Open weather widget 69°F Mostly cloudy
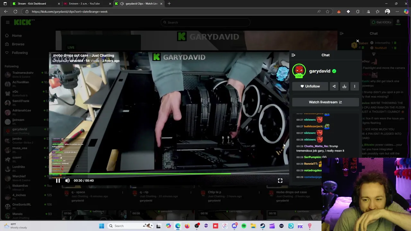The width and height of the screenshot is (411, 231). point(16,226)
